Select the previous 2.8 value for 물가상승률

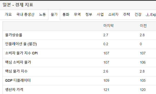142,35
